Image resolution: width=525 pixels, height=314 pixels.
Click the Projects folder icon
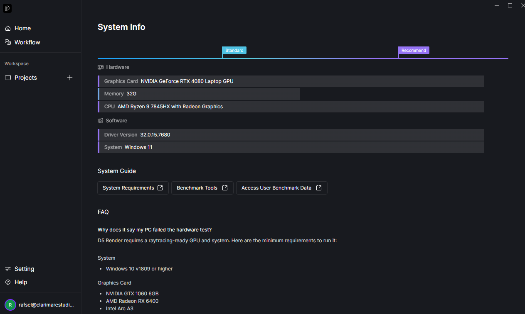coord(8,78)
